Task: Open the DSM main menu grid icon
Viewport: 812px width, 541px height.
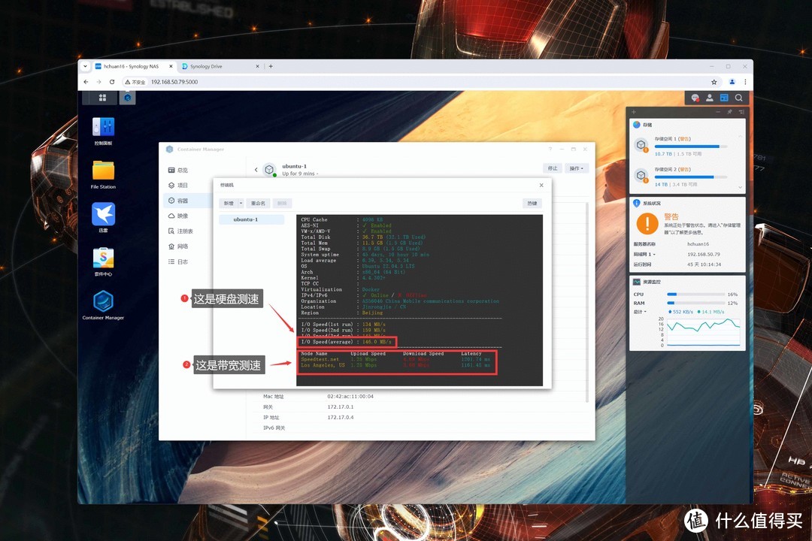Action: [102, 98]
